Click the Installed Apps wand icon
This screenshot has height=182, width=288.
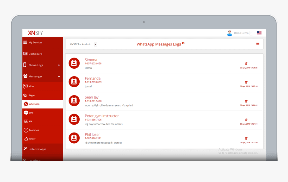25,149
